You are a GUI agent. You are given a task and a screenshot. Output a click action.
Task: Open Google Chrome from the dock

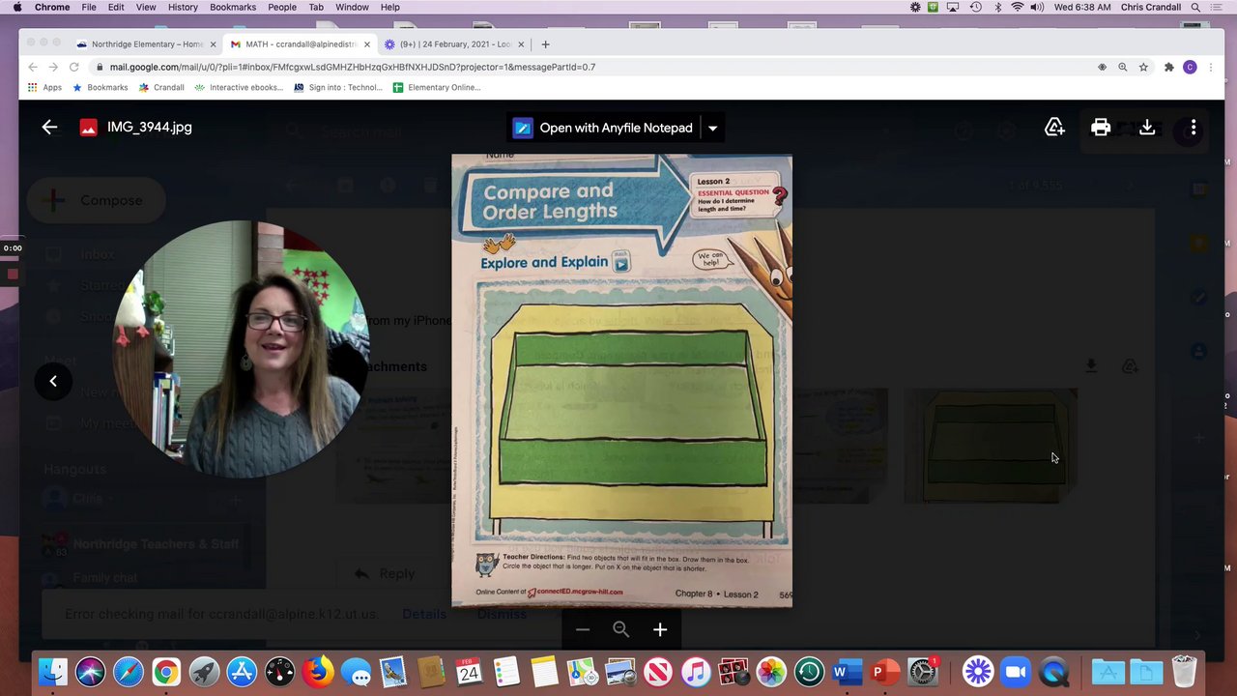pyautogui.click(x=166, y=671)
